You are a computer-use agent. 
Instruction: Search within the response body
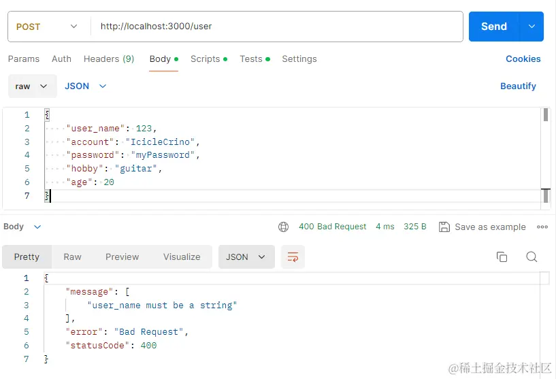click(x=532, y=257)
